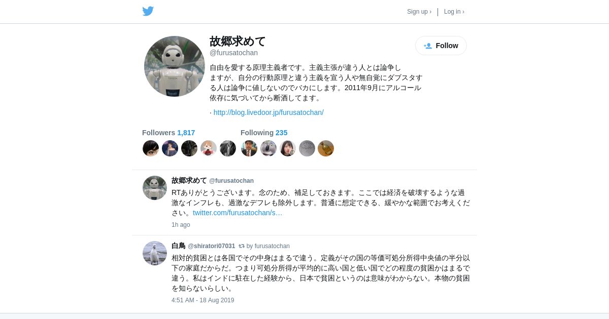Open the last following avatar with golden bottle
Viewport: 609px width, 319px height.
click(326, 148)
